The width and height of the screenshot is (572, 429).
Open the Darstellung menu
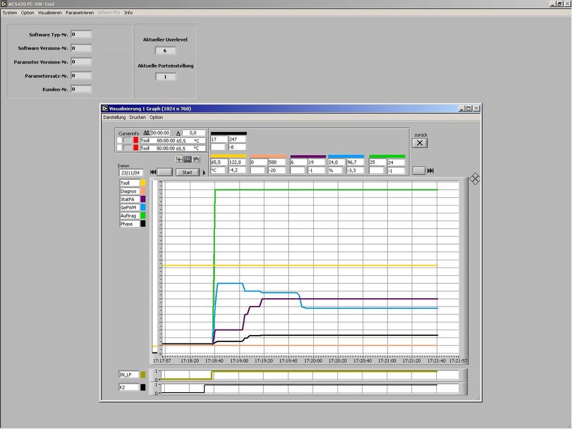115,117
